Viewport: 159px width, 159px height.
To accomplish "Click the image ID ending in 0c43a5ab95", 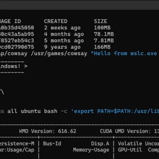I will pyautogui.click(x=17, y=34).
